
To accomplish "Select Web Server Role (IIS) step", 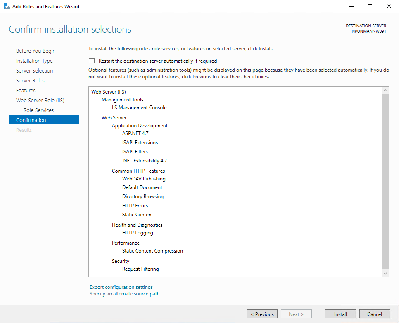I will point(40,101).
